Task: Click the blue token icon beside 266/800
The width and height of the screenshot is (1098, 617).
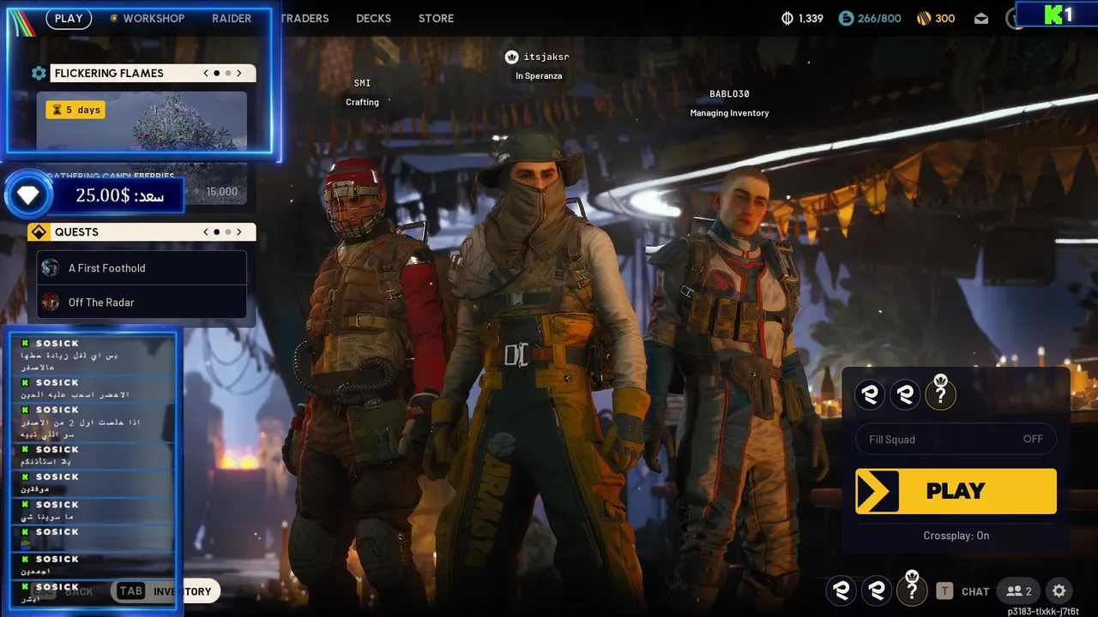Action: tap(847, 18)
